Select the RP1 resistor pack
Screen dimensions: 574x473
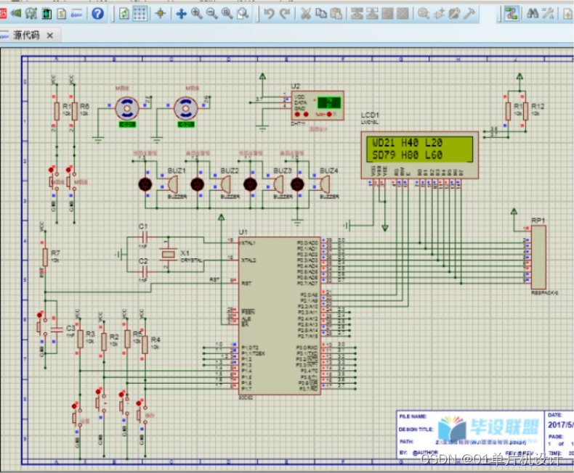coord(538,258)
